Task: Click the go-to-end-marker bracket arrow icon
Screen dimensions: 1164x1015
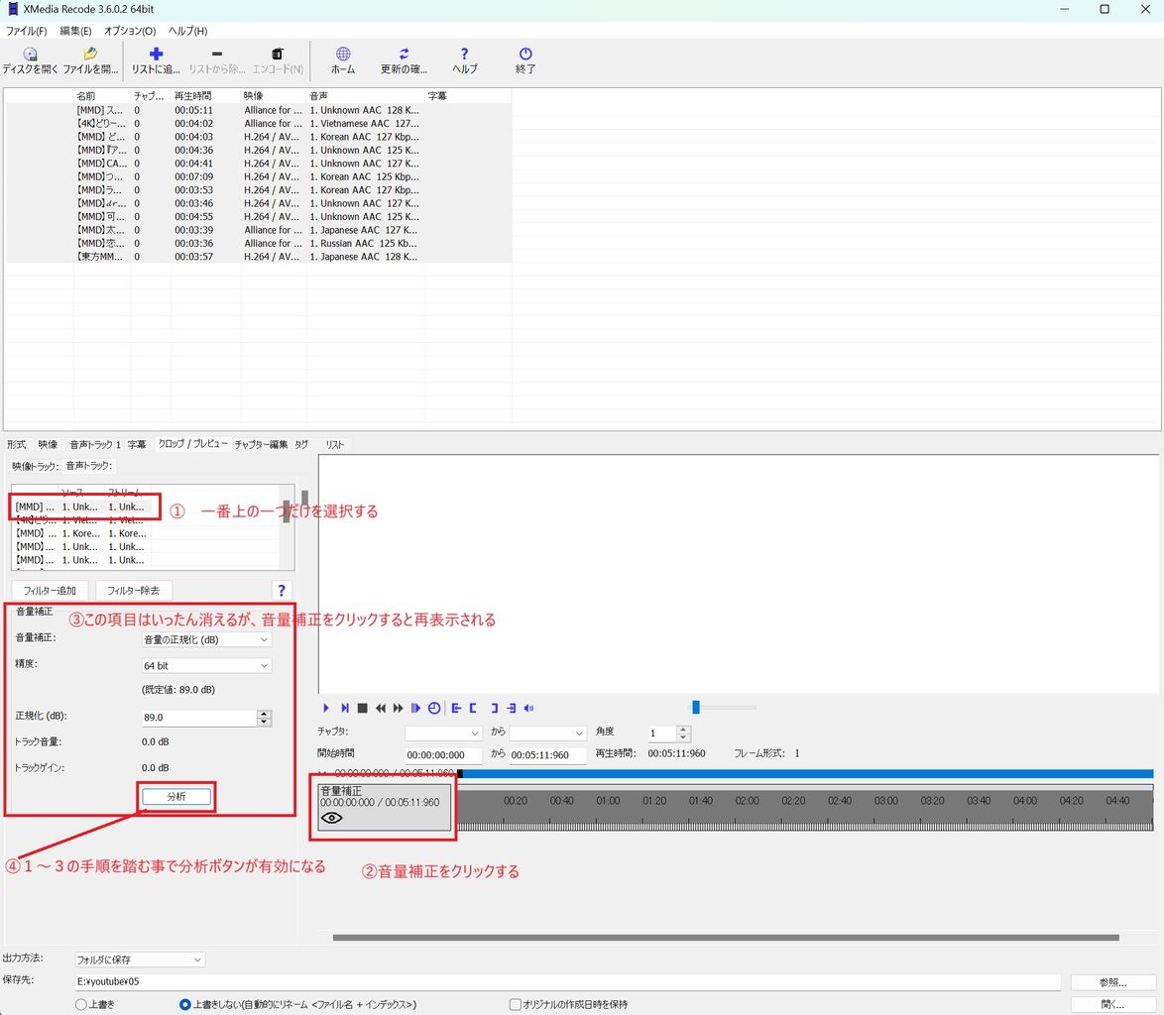Action: (x=512, y=708)
